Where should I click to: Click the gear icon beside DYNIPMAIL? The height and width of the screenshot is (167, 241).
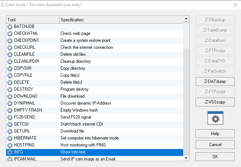coord(10,104)
